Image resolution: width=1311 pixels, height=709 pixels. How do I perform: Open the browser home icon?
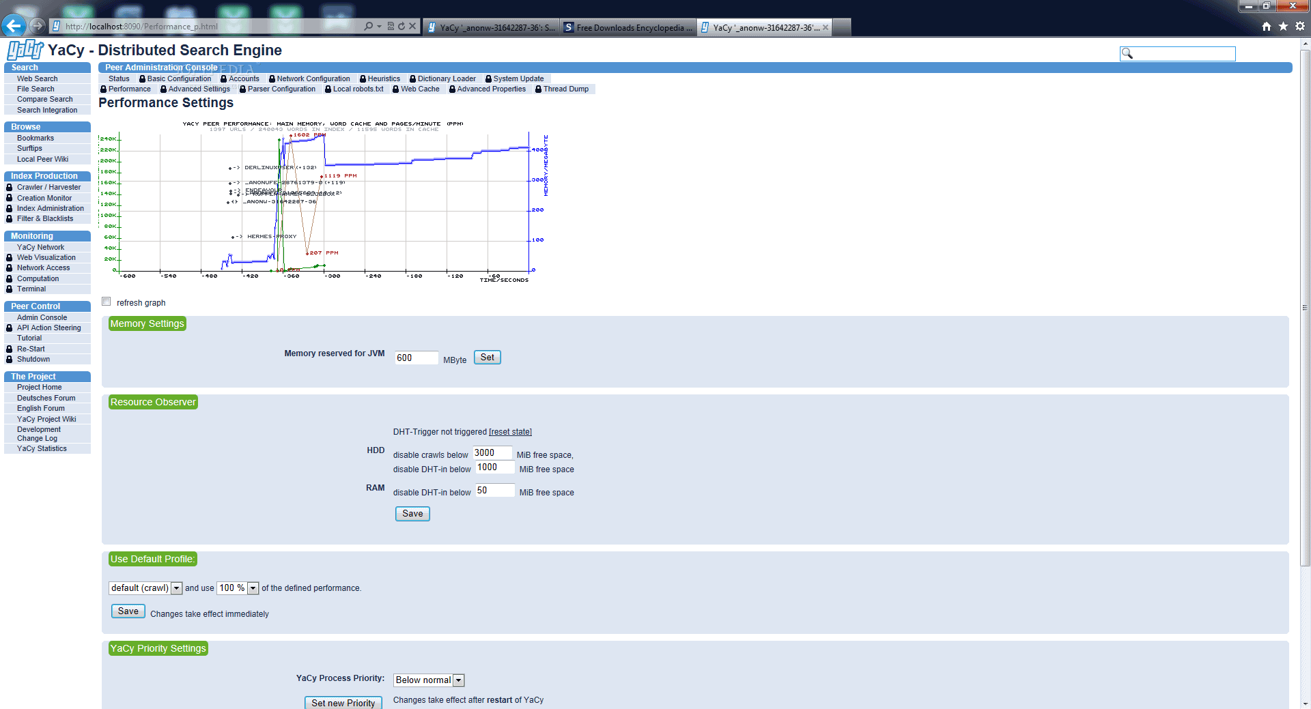[x=1267, y=27]
